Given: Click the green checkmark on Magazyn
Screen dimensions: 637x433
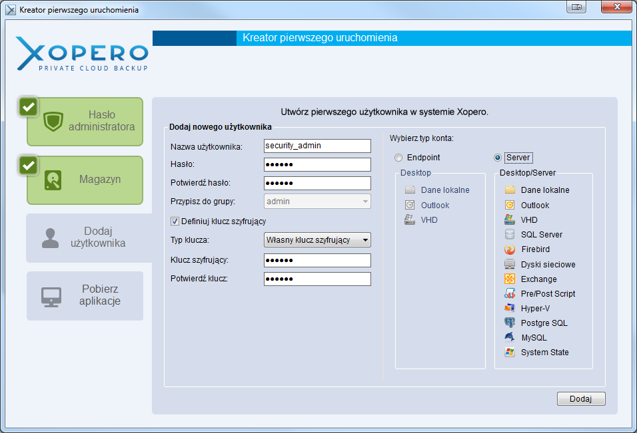Looking at the screenshot, I should [x=29, y=166].
